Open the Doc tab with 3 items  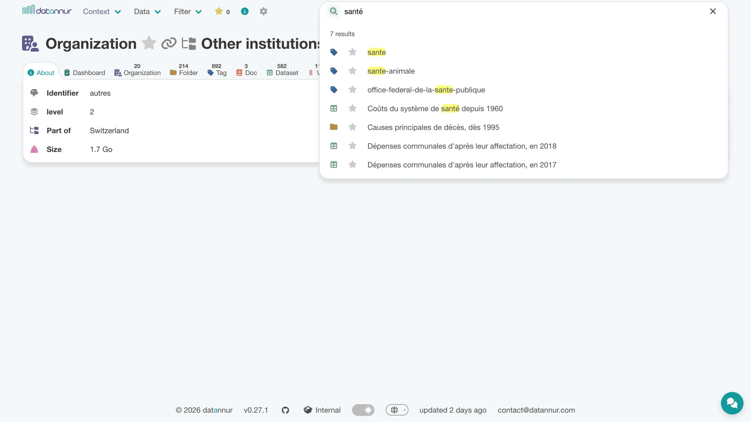247,70
